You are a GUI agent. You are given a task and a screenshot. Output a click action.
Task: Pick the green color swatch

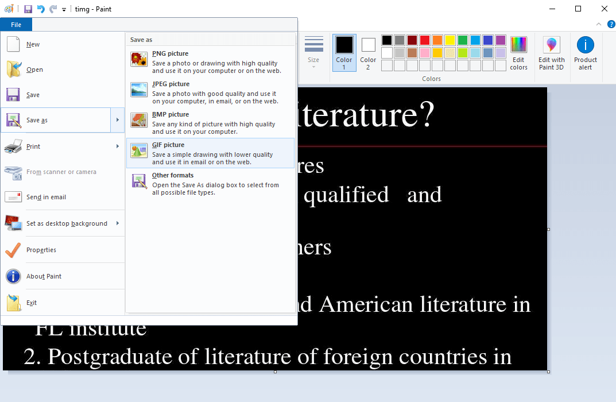(x=462, y=40)
